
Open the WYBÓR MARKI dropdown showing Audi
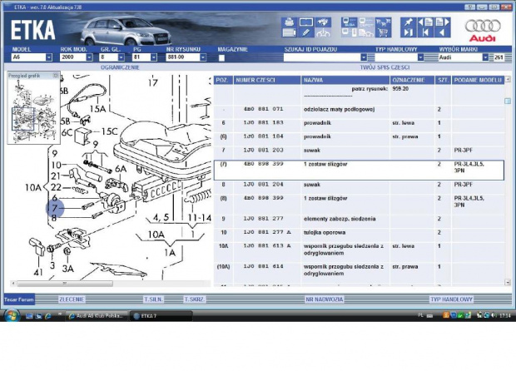[489, 57]
